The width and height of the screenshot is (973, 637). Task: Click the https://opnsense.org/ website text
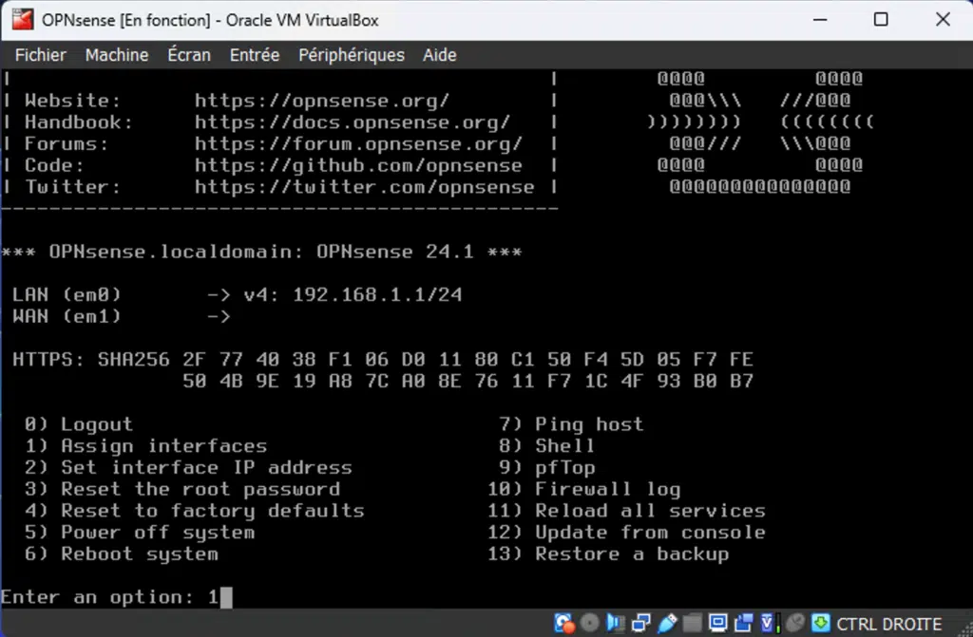(322, 101)
